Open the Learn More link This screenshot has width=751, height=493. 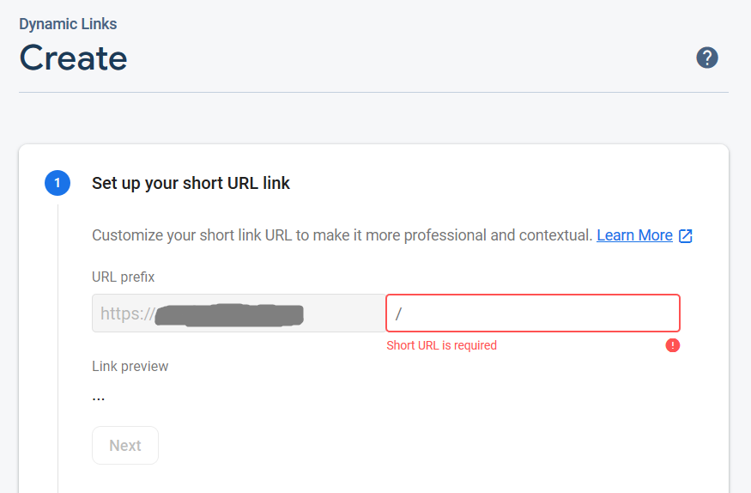(x=634, y=235)
